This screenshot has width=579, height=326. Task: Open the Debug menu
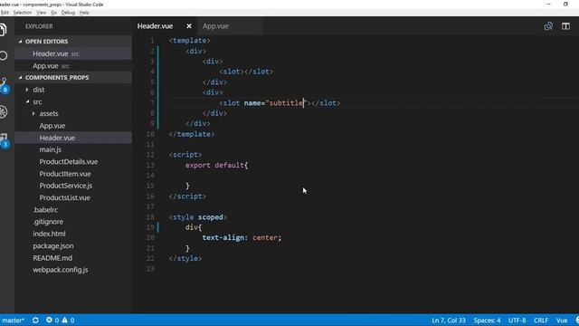click(x=68, y=13)
